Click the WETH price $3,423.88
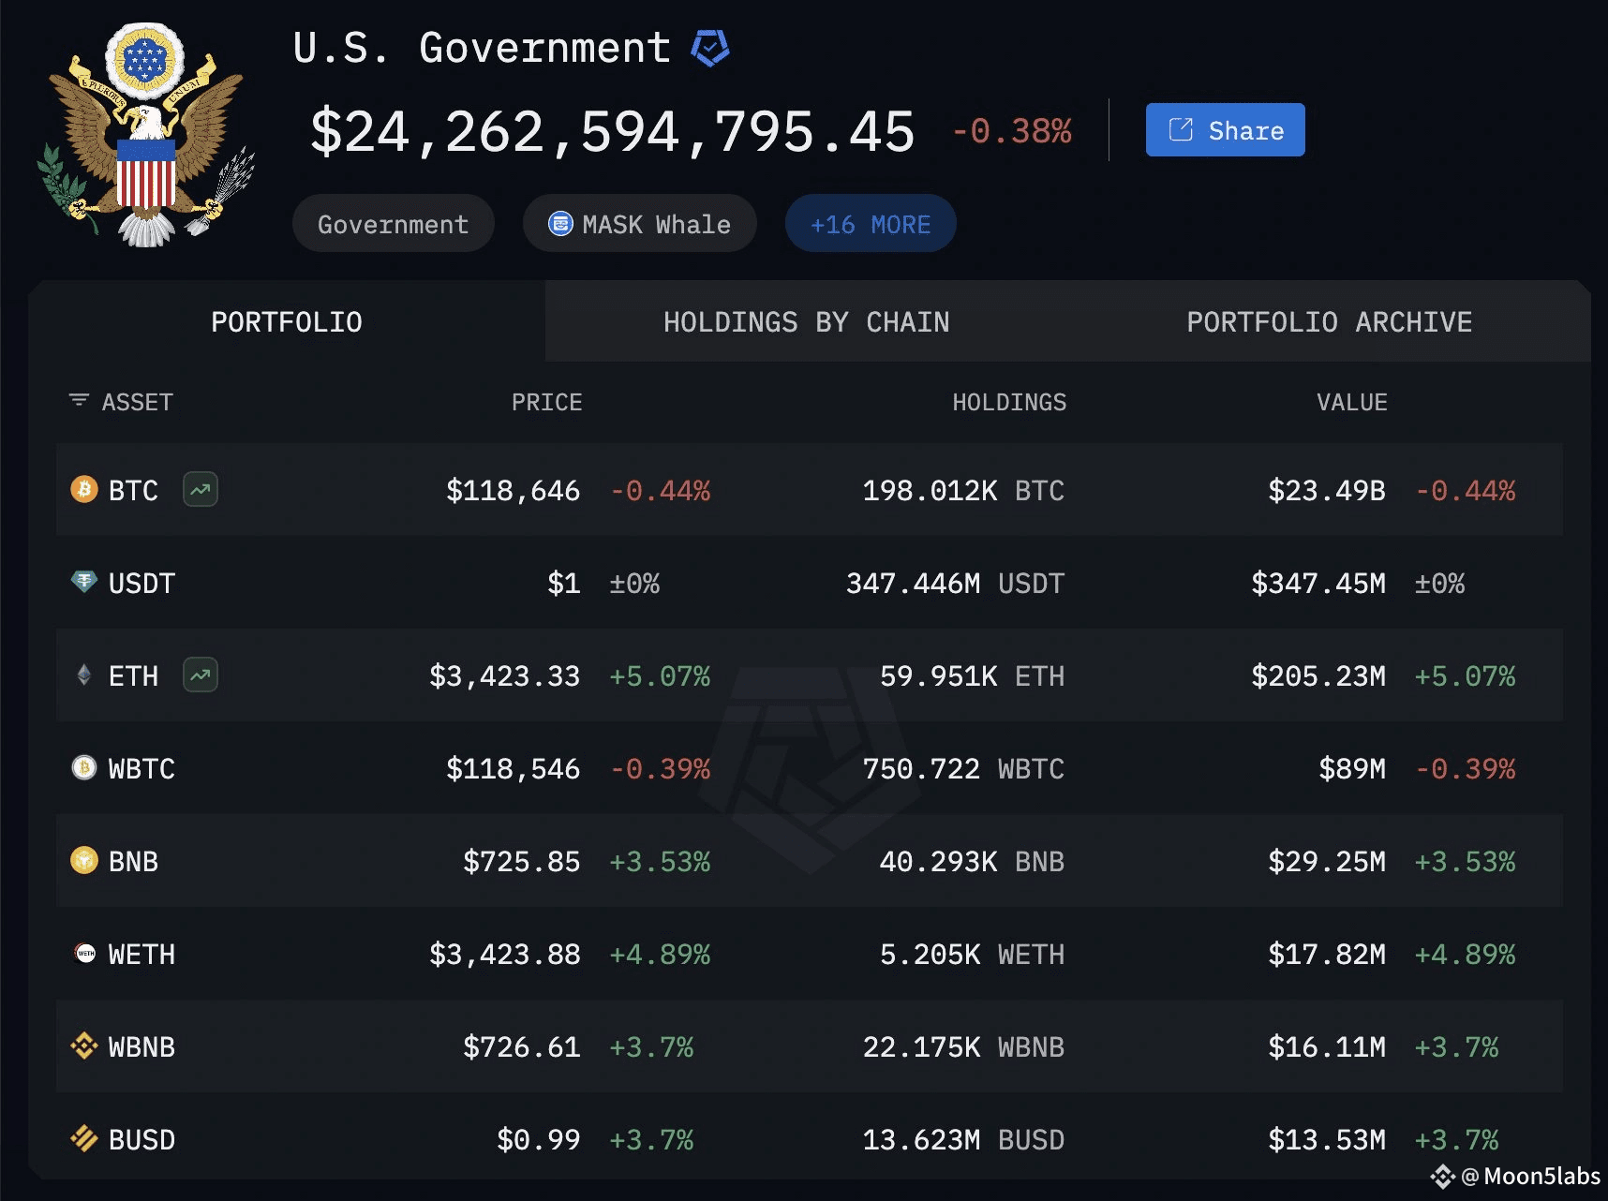The image size is (1608, 1201). (x=504, y=954)
